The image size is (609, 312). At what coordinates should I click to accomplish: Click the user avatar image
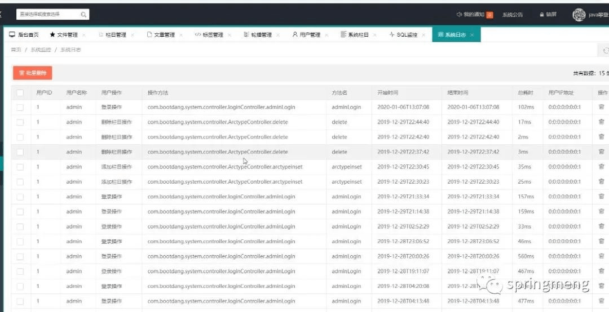pyautogui.click(x=579, y=15)
